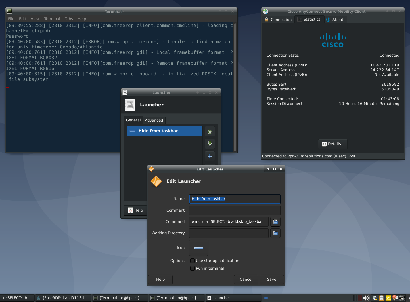Viewport: 410px width, 302px height.
Task: Click the remote desktop sharing tray icon
Action: point(402,298)
